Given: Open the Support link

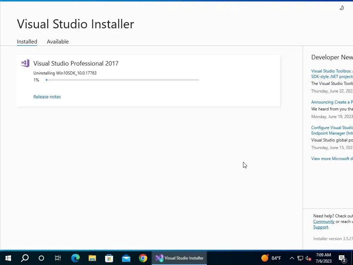Looking at the screenshot, I should (321, 227).
